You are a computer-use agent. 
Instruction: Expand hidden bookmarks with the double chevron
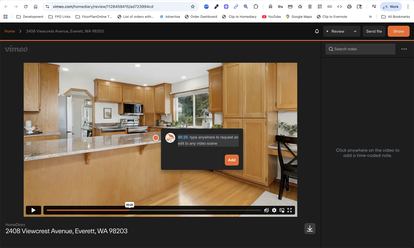(x=370, y=16)
